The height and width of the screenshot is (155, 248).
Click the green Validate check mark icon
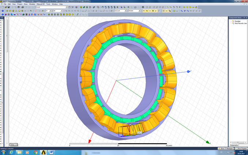(x=84, y=7)
